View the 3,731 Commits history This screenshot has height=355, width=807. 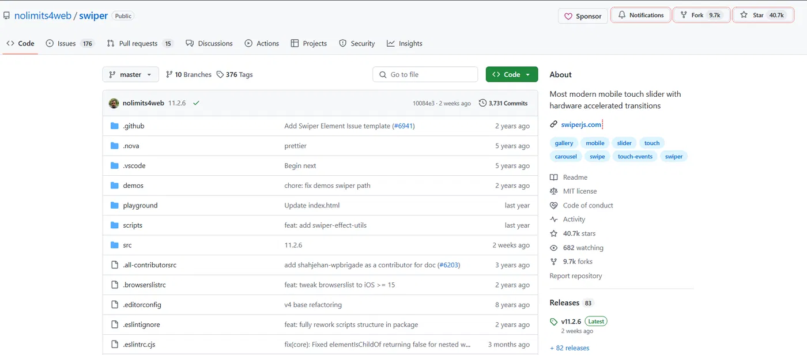click(x=503, y=103)
